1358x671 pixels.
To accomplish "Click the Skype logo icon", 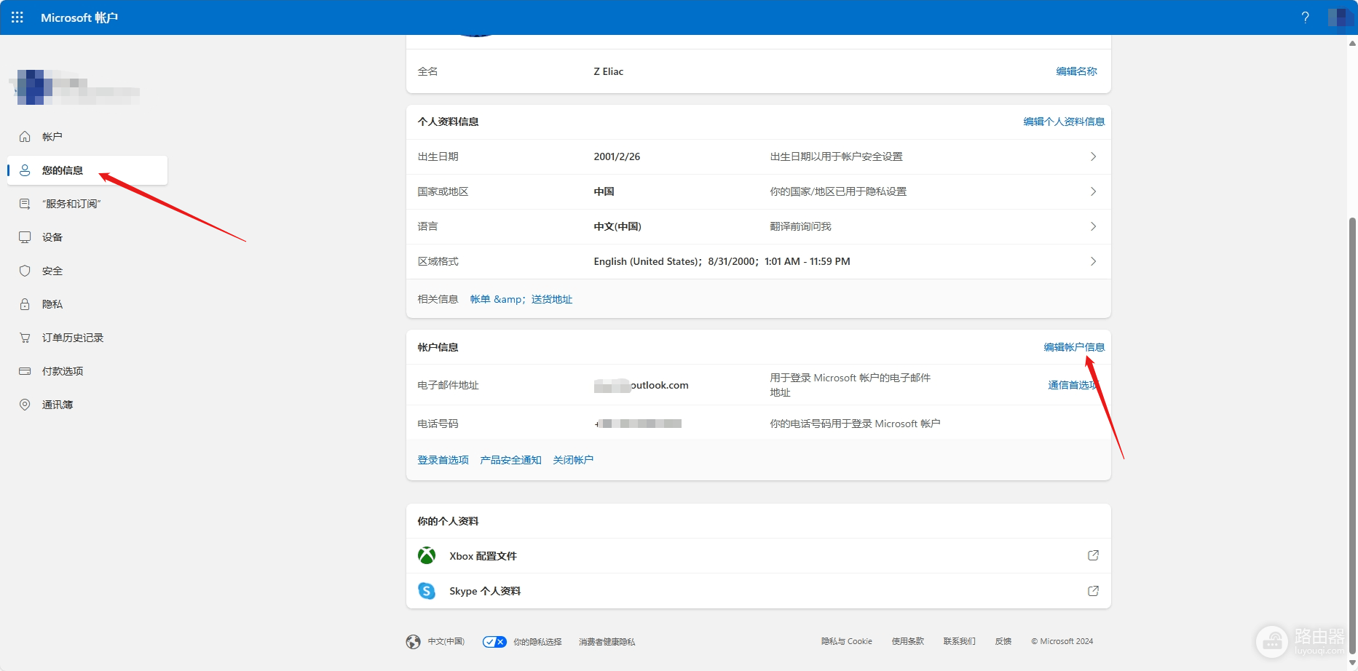I will (x=427, y=591).
